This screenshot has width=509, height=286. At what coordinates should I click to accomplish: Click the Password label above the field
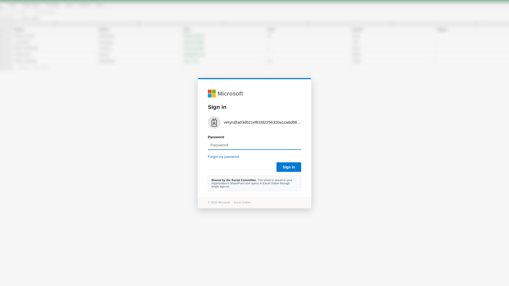(216, 137)
